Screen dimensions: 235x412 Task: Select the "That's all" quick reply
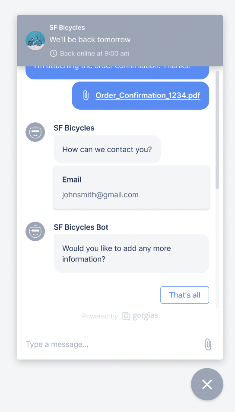click(185, 295)
